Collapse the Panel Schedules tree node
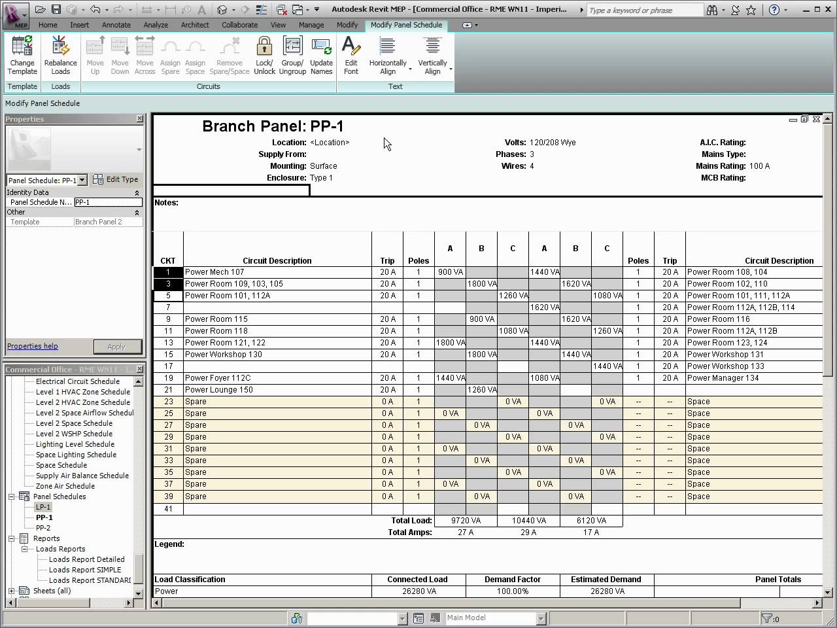 tap(12, 497)
